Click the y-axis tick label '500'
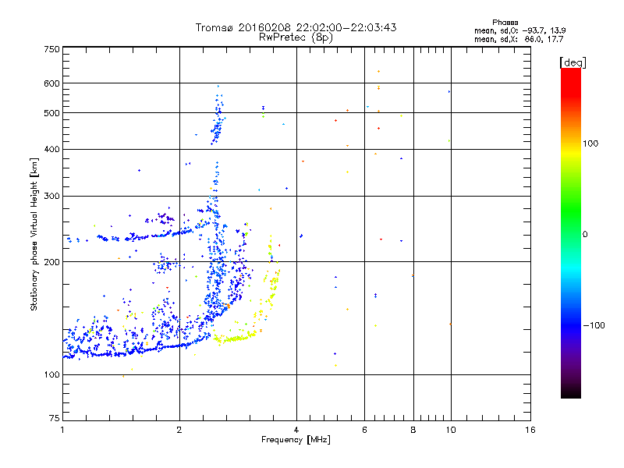624x468 pixels. coord(52,113)
